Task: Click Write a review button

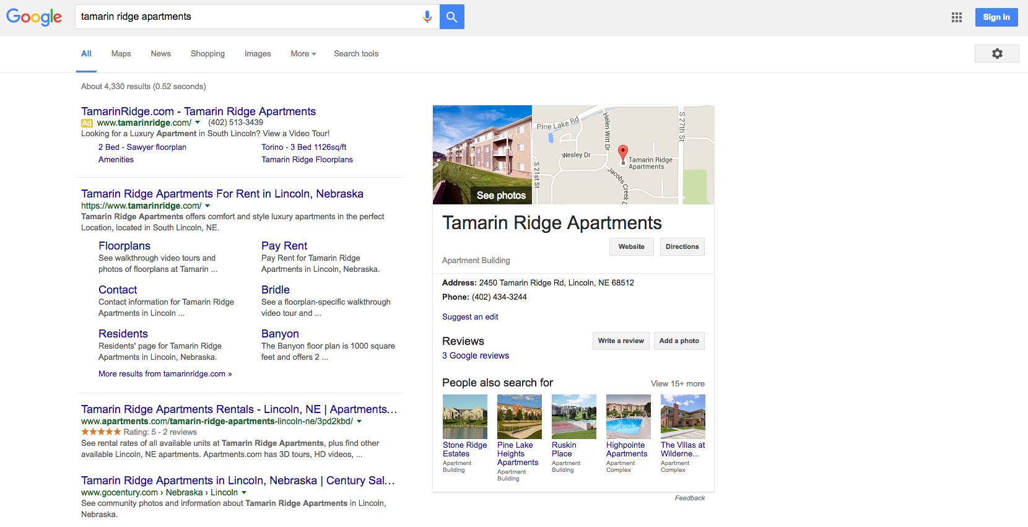Action: pyautogui.click(x=621, y=341)
